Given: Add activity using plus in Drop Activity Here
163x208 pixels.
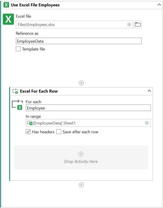Looking at the screenshot, I should tap(81, 154).
